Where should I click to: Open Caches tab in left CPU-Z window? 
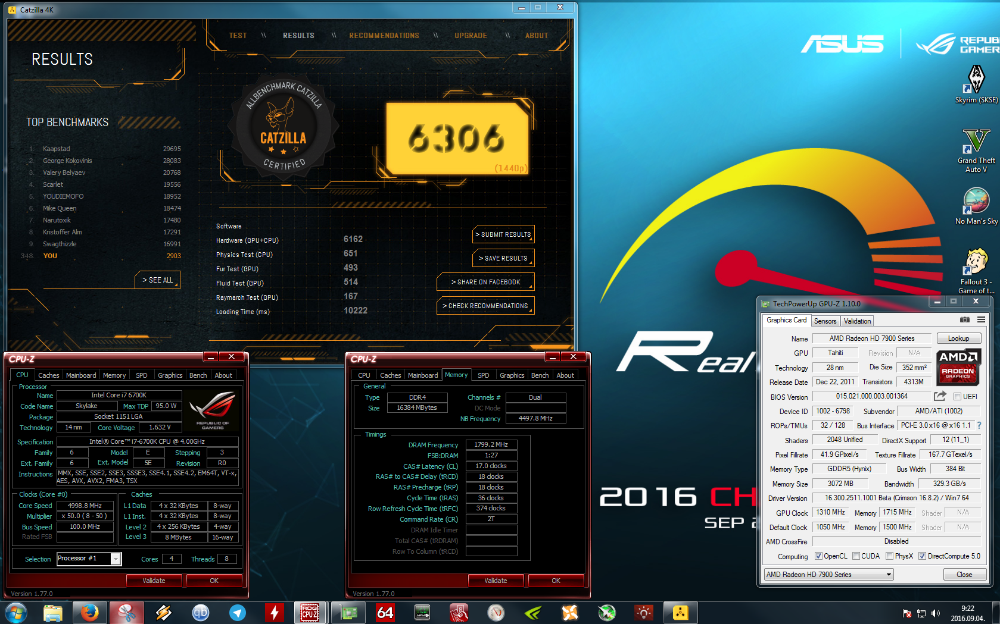coord(48,375)
